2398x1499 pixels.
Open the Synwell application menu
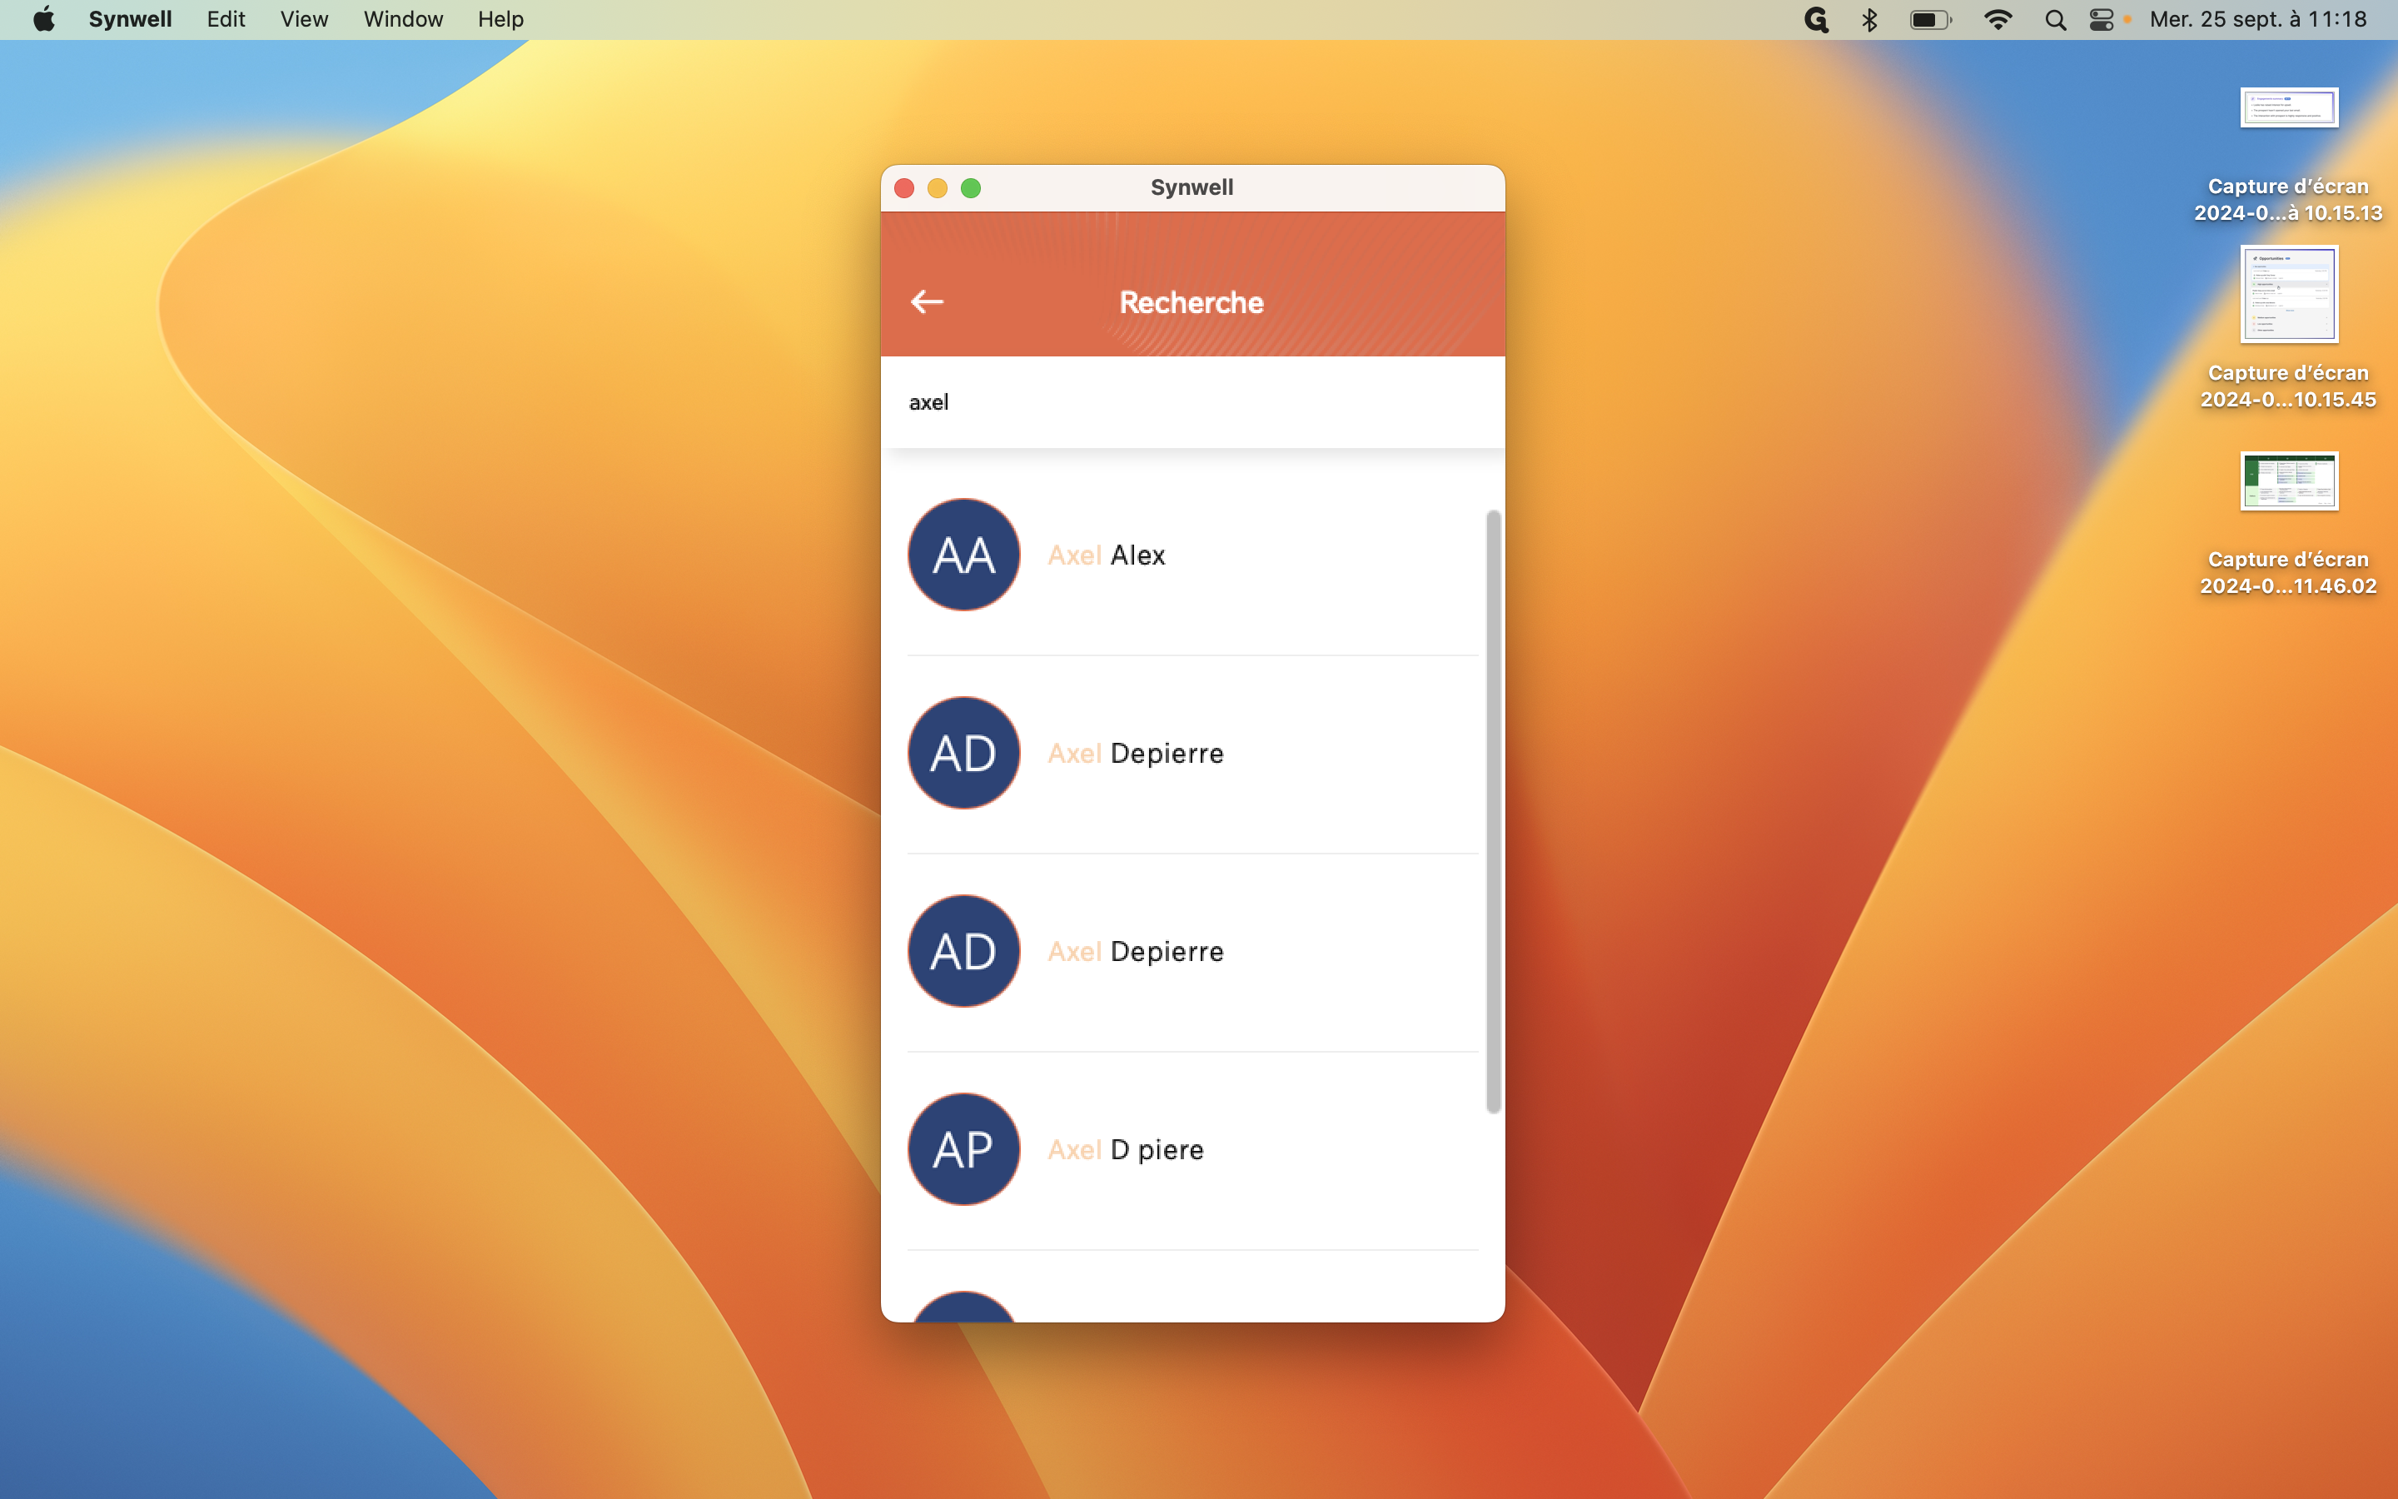tap(130, 19)
